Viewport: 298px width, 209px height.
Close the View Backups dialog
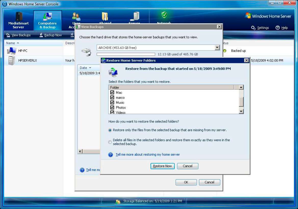[x=219, y=27]
